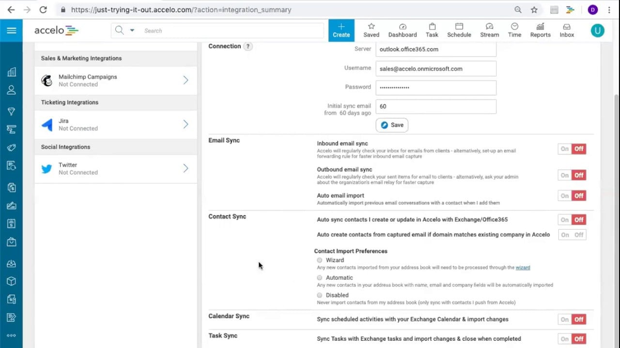The image size is (620, 348).
Task: Expand the Mailchimp Campaigns integration chevron
Action: coord(186,80)
